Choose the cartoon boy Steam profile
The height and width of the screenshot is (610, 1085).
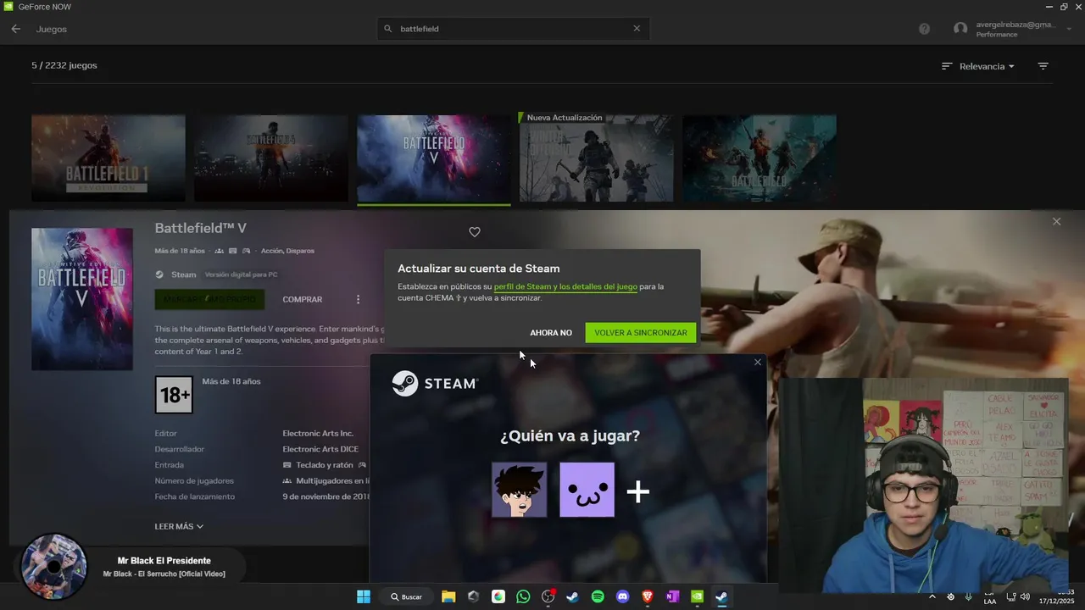point(520,490)
